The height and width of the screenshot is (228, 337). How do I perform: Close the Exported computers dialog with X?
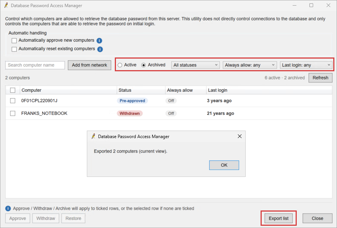[240, 136]
